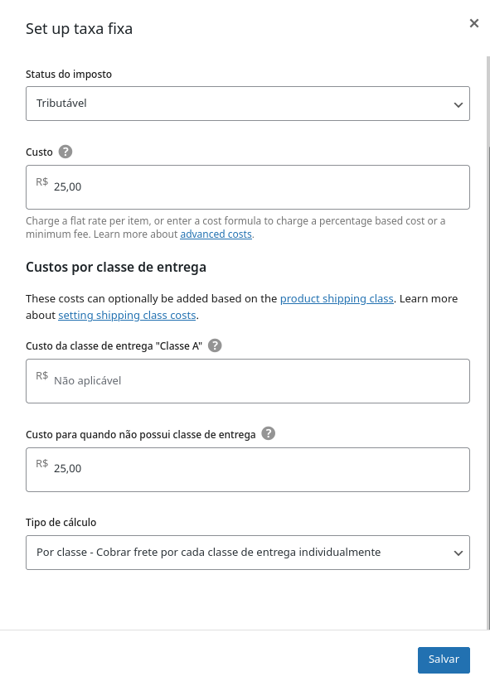Screen dimensions: 490x681
Task: Show help for Classe A shipping cost
Action: tap(215, 345)
